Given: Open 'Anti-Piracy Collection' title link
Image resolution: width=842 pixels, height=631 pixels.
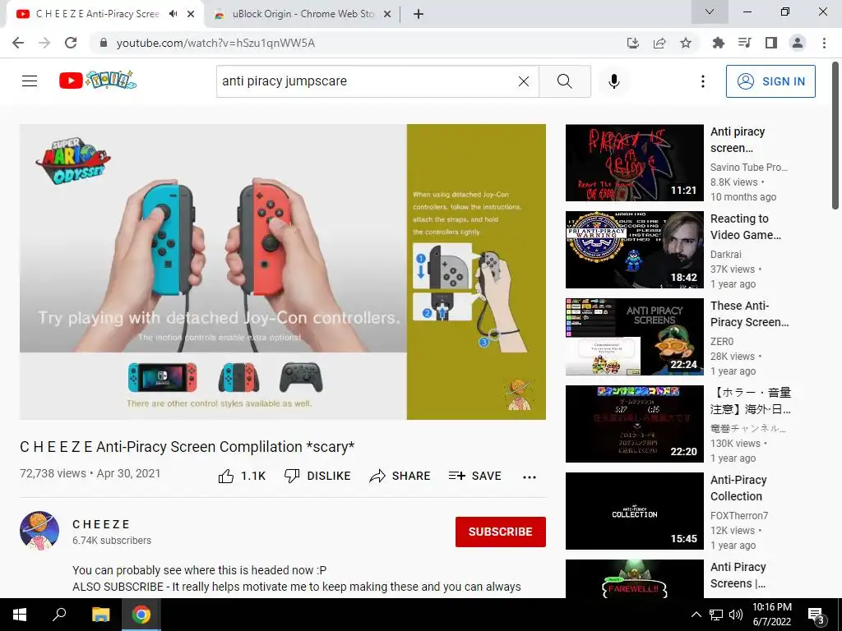Looking at the screenshot, I should (x=738, y=488).
